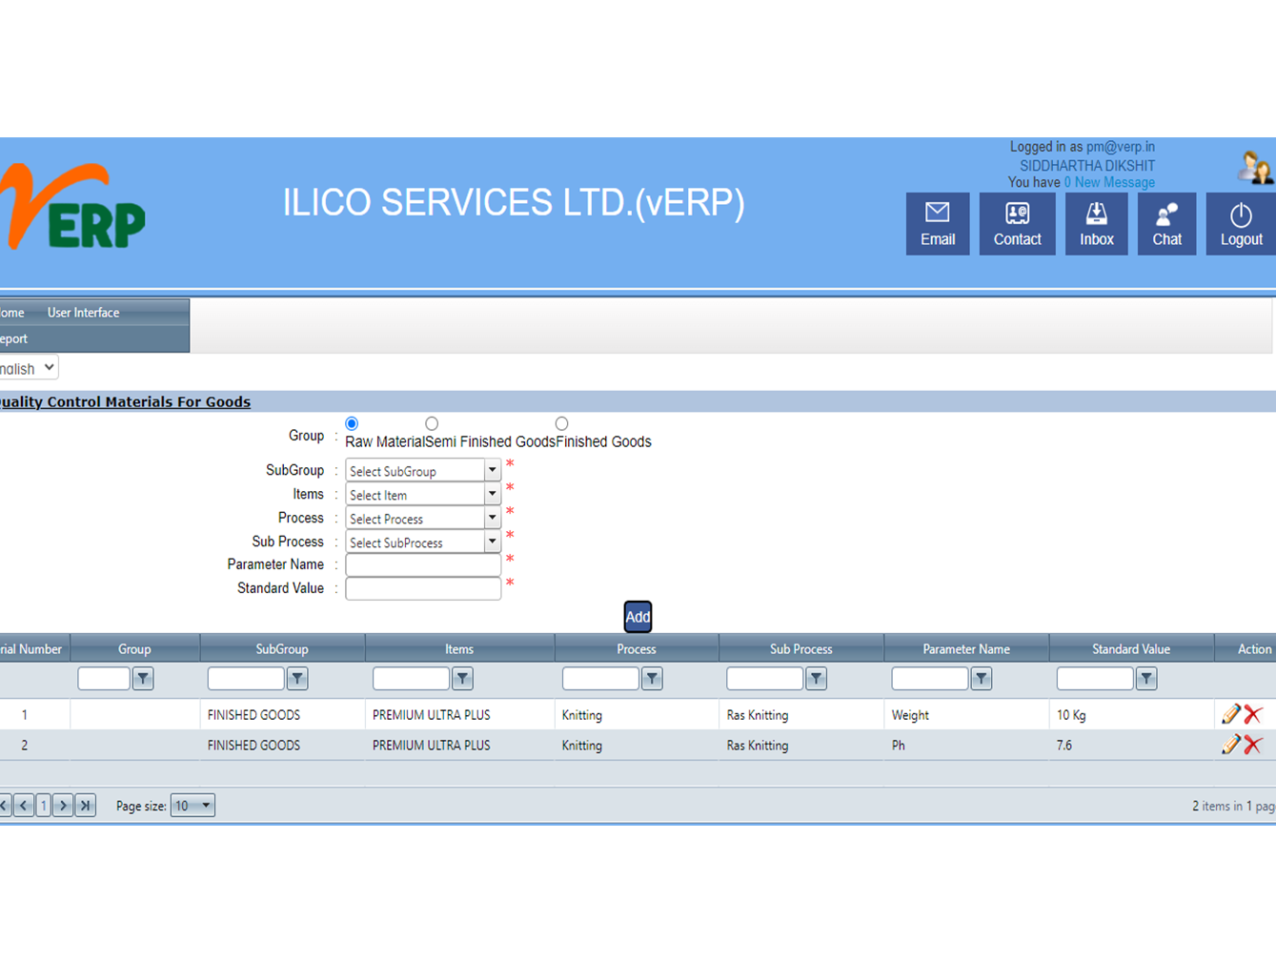Image resolution: width=1276 pixels, height=962 pixels.
Task: Click the Items column filter textbox
Action: pyautogui.click(x=411, y=679)
